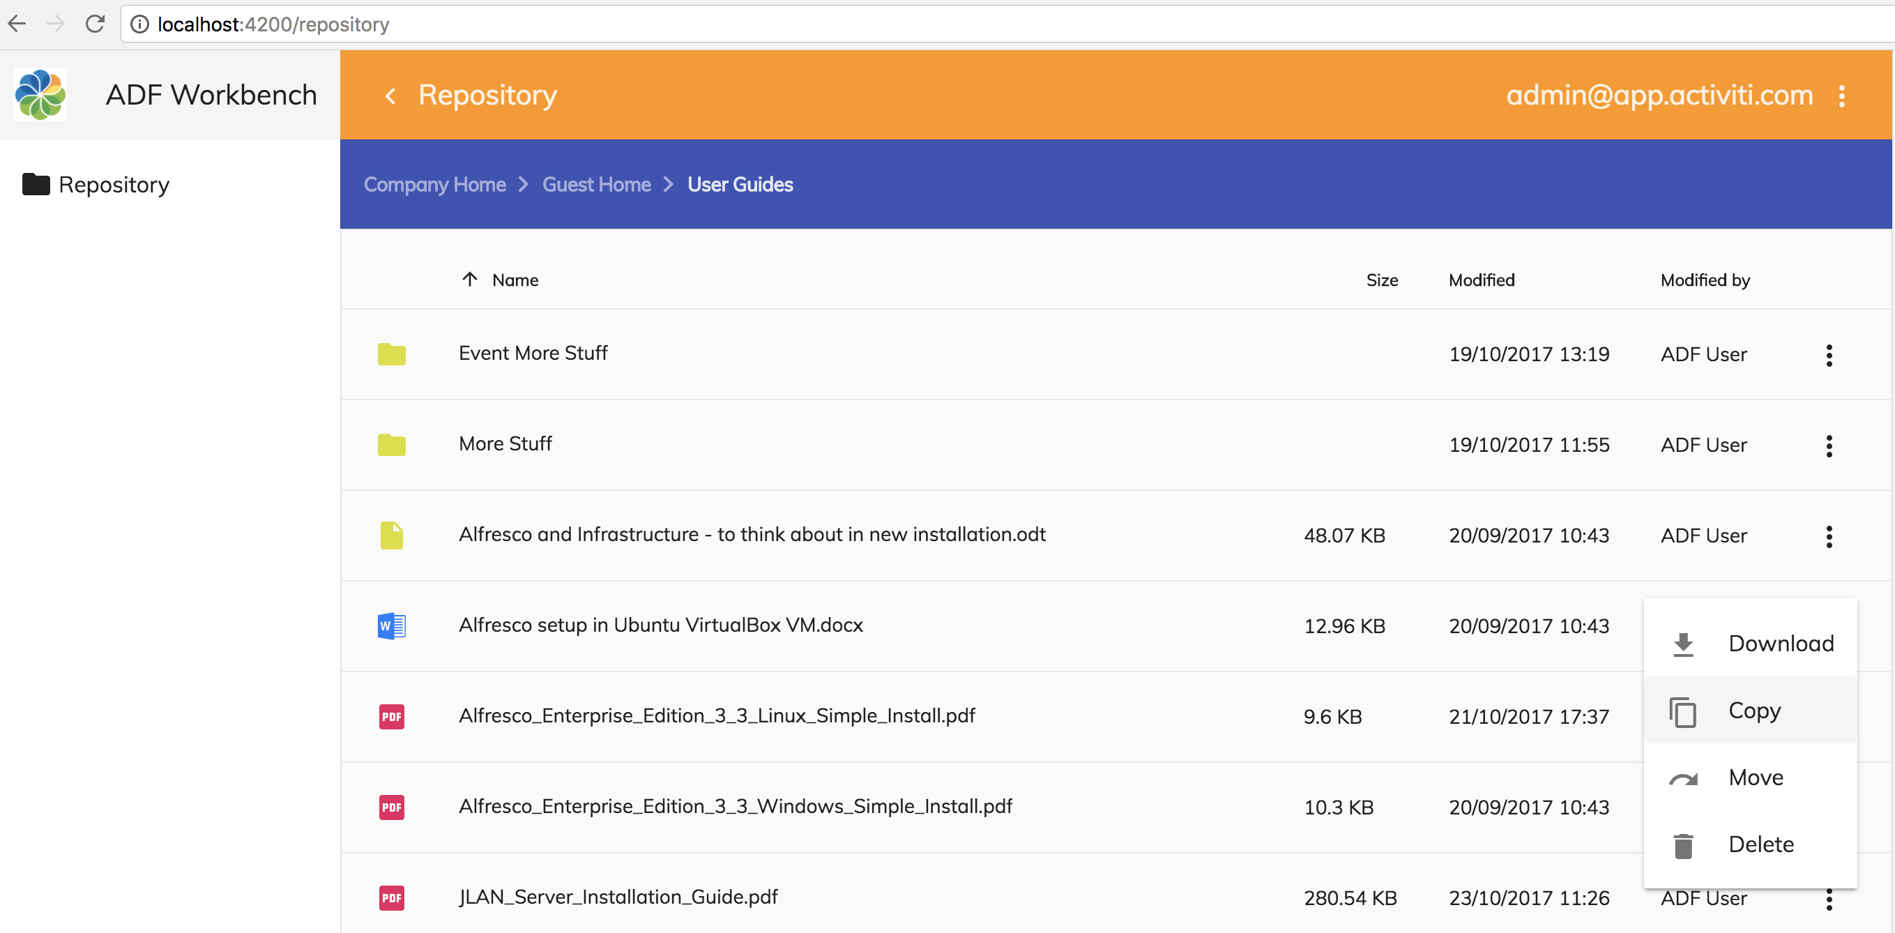Click the ADF Workbench title
The image size is (1895, 933).
(x=211, y=95)
